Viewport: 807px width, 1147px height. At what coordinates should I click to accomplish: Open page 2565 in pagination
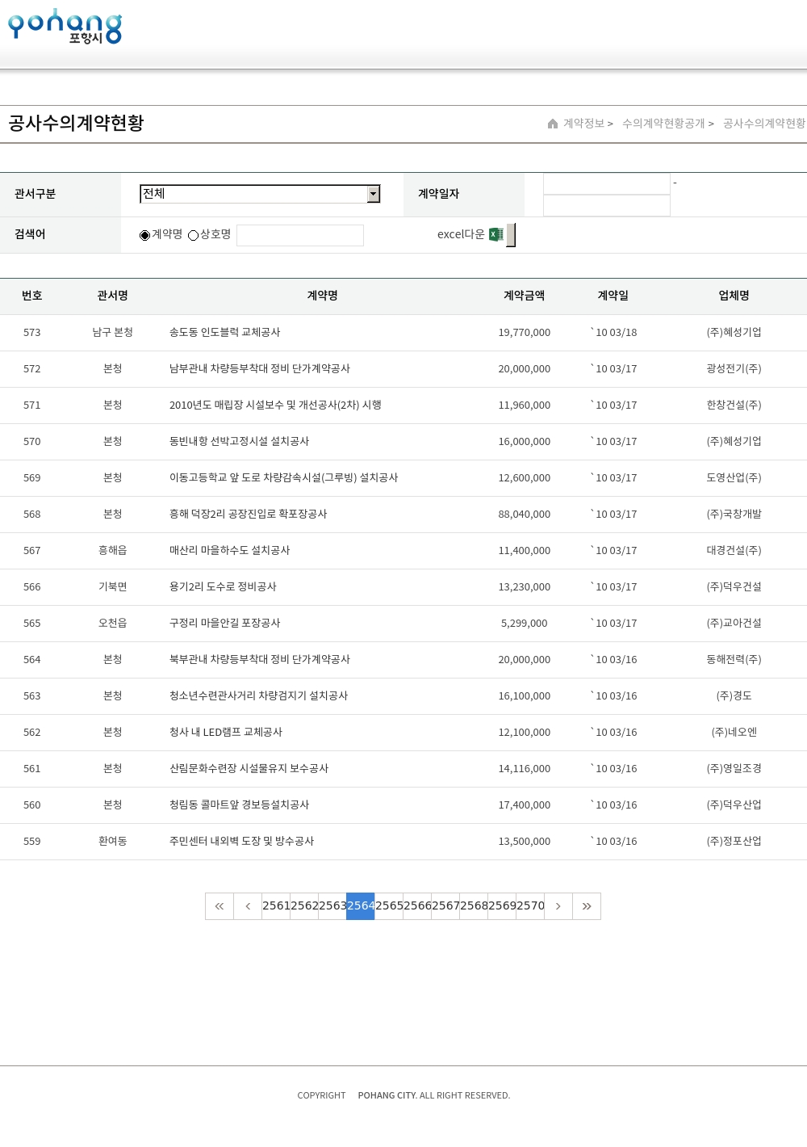[389, 906]
